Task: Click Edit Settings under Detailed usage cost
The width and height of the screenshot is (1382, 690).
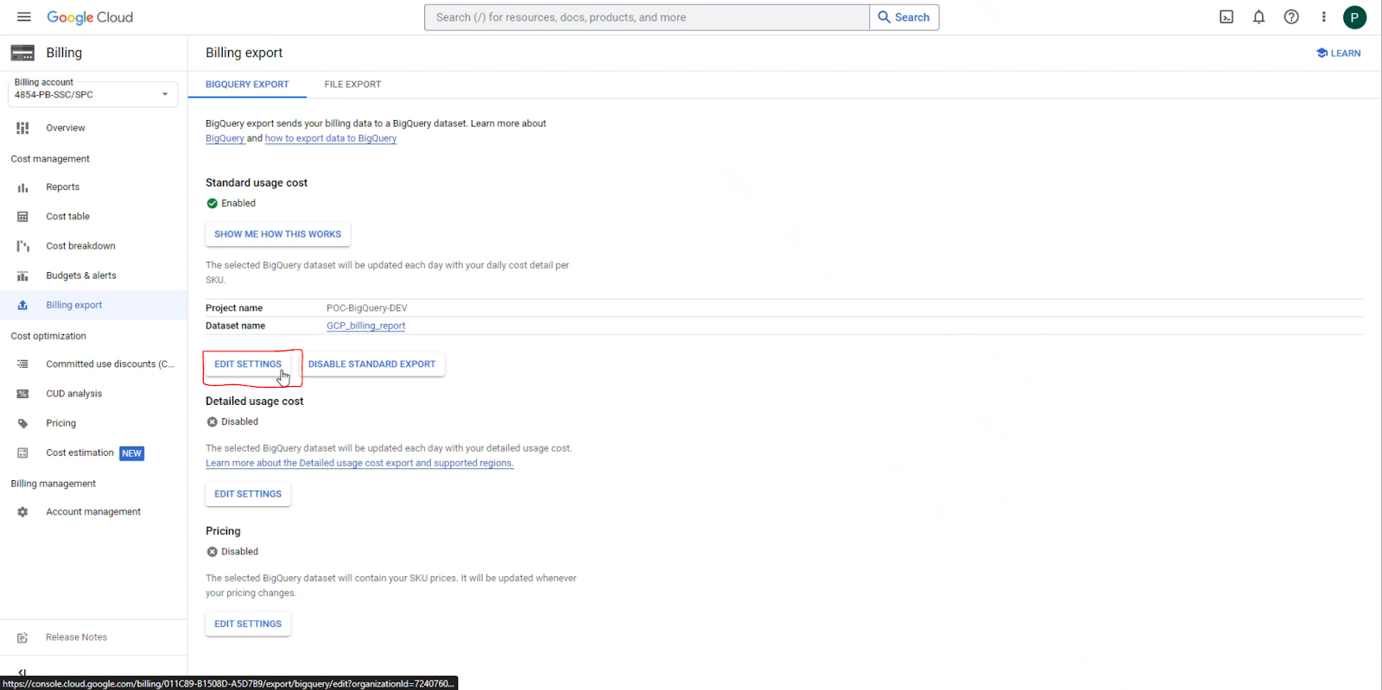Action: [x=248, y=494]
